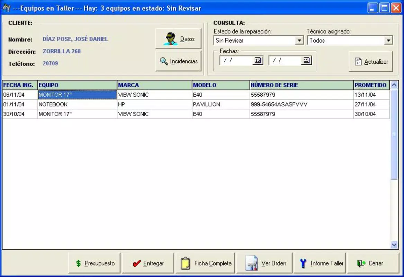Click the magnifier Incidencias button
Screen dimensions: 404x277
tap(178, 61)
